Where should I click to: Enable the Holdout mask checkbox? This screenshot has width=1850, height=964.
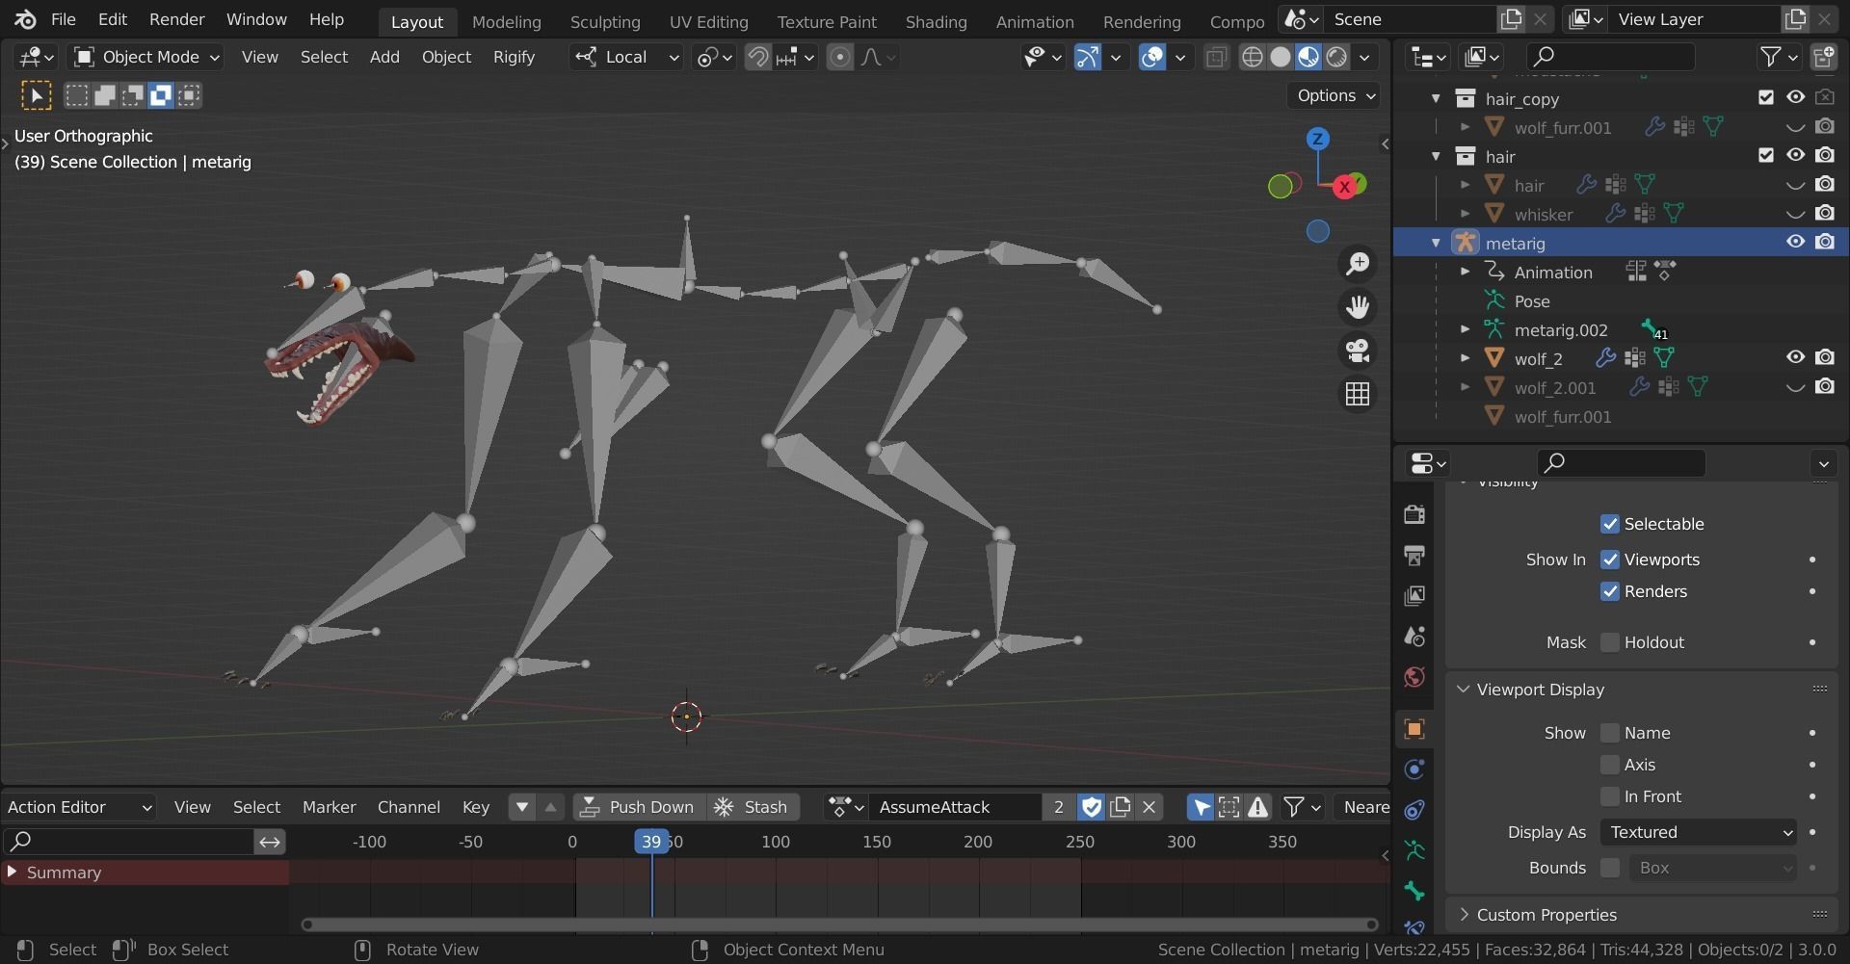tap(1610, 642)
